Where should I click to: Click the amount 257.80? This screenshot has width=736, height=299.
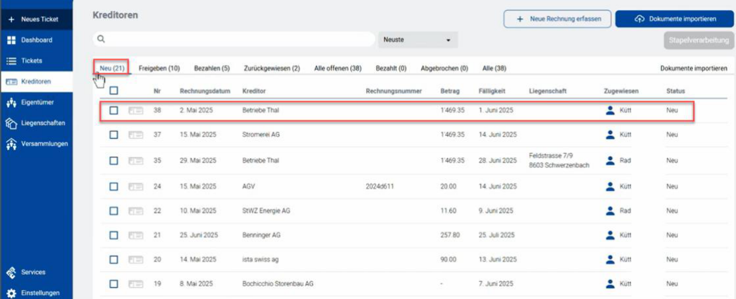click(450, 235)
